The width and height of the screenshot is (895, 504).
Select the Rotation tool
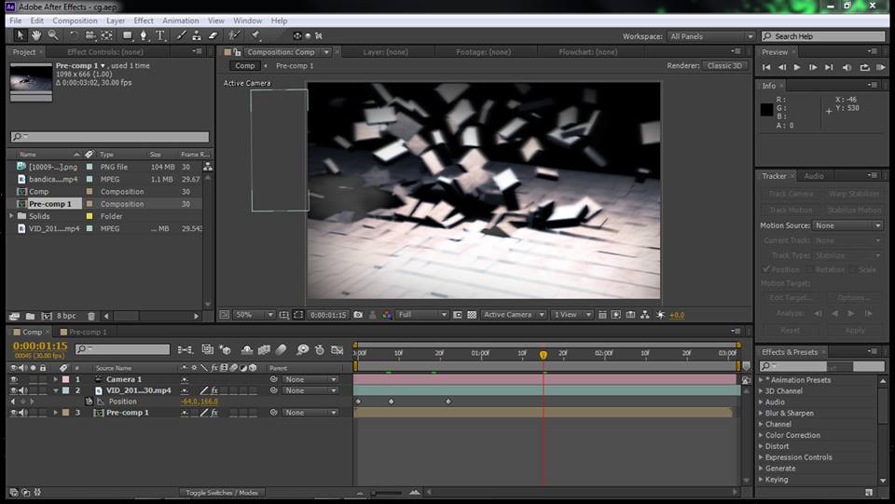point(74,35)
